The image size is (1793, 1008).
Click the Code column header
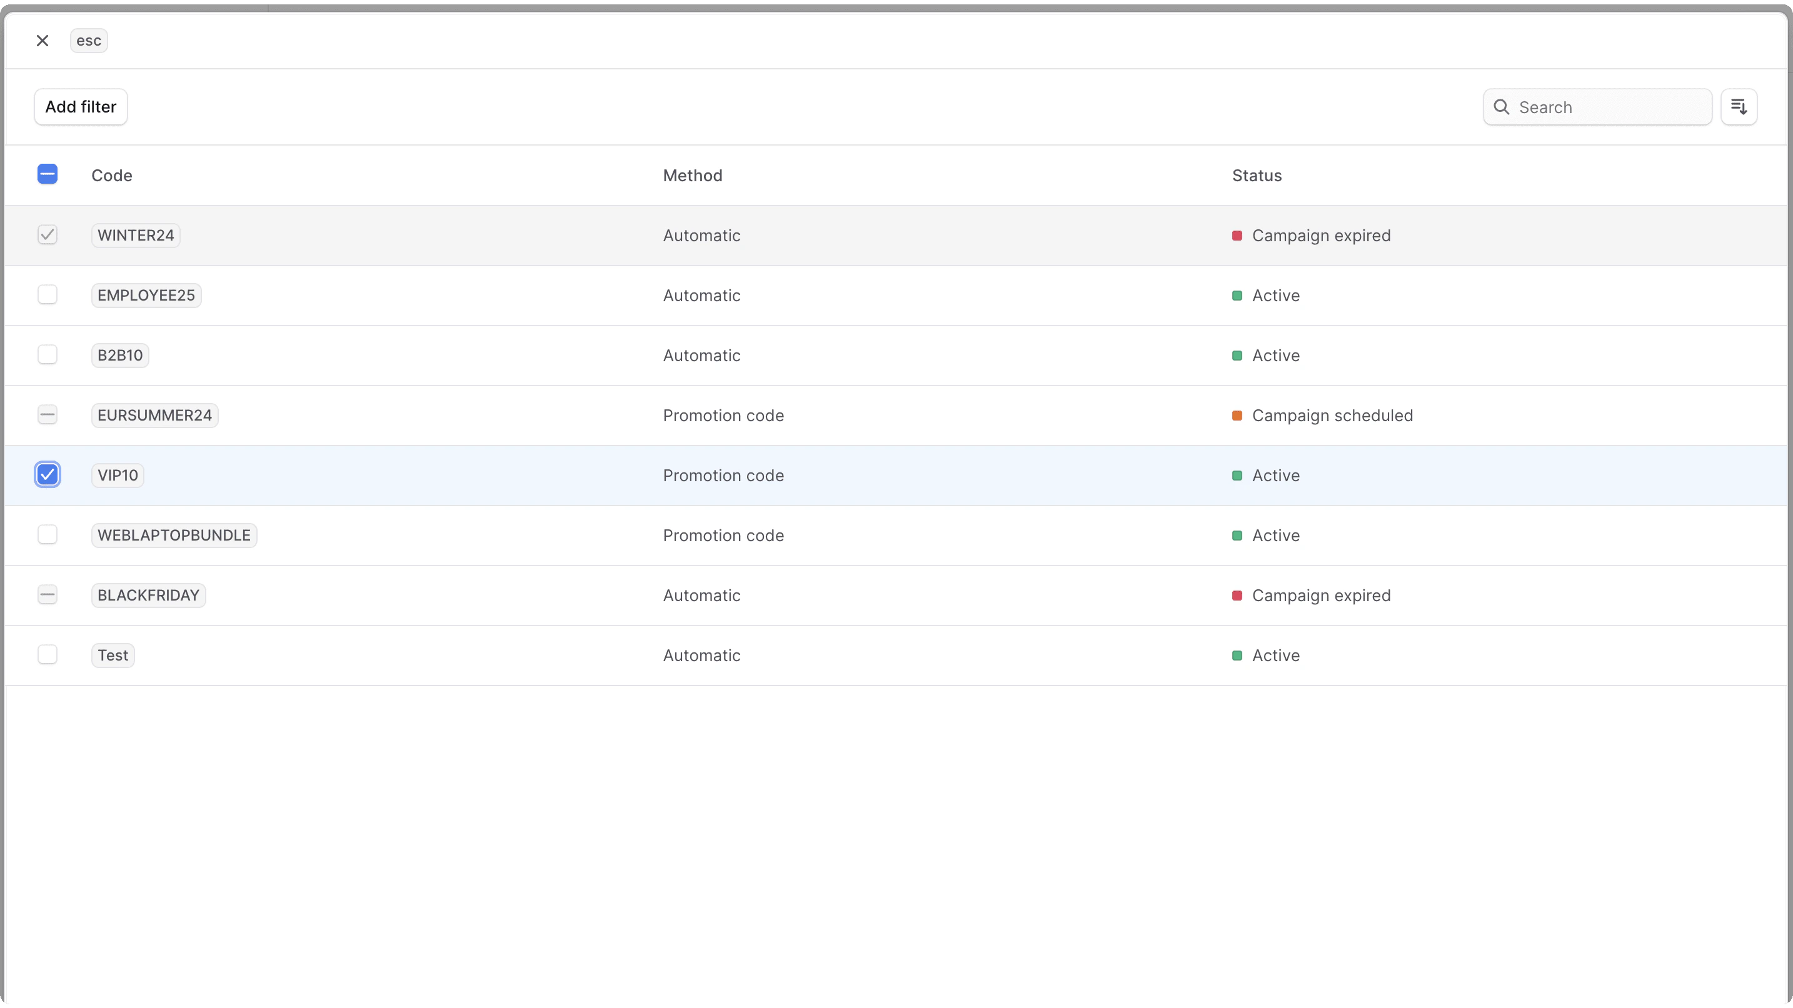click(x=111, y=176)
